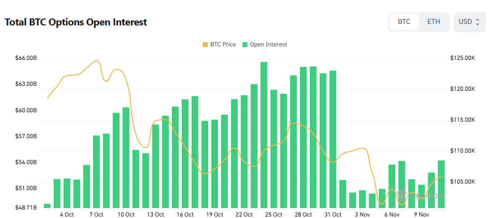Viewport: 488px width, 218px height.
Task: Click the yellow BTC Price legend square
Action: click(x=205, y=44)
